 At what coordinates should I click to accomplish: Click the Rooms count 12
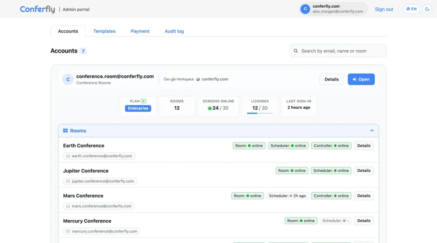[x=177, y=108]
